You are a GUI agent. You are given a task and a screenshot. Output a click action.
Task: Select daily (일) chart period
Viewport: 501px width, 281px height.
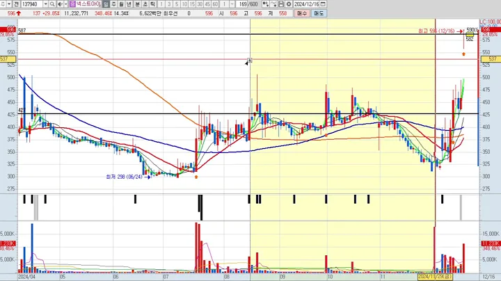(x=106, y=4)
